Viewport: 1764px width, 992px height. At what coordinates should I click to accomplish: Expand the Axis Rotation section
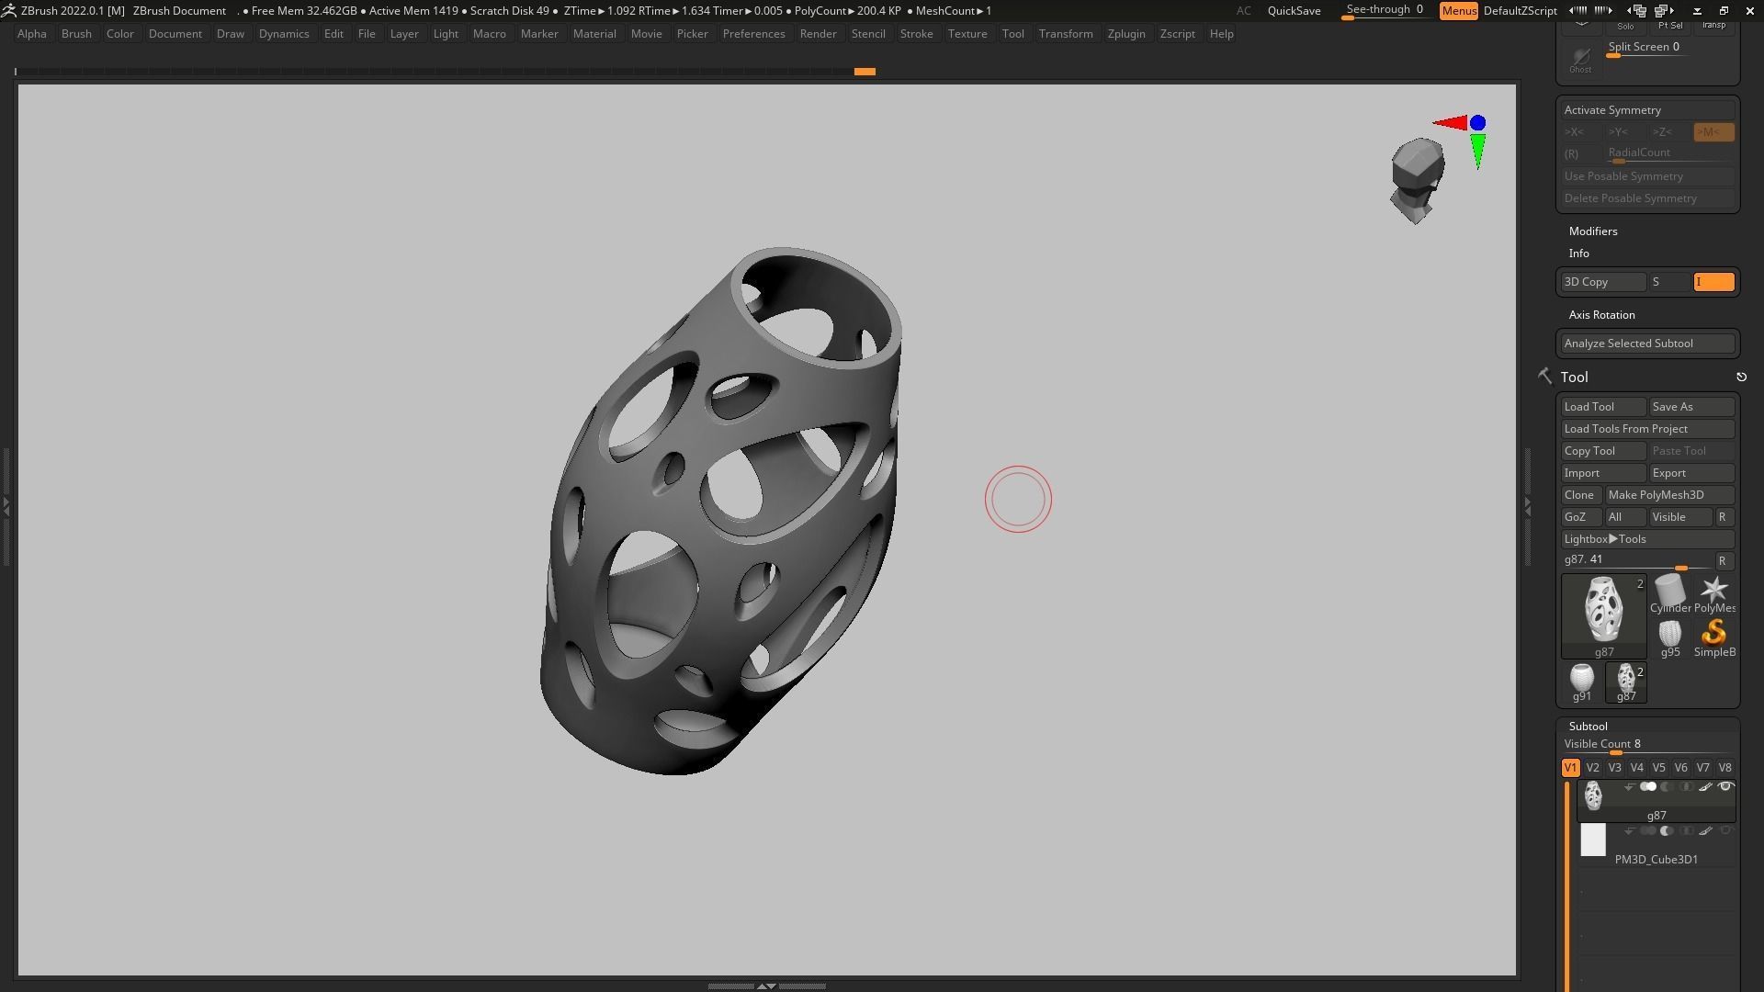coord(1601,315)
